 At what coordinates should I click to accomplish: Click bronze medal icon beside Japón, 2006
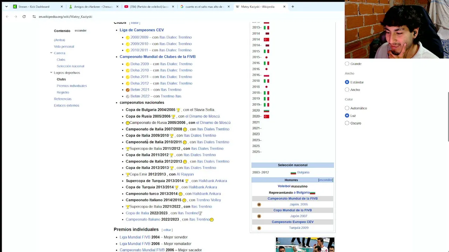pos(259,204)
